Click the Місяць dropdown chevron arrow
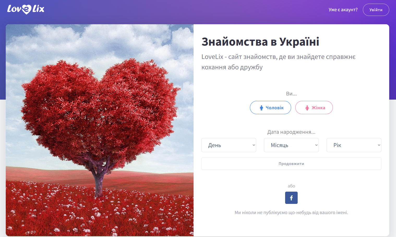This screenshot has width=396, height=237. coord(316,145)
